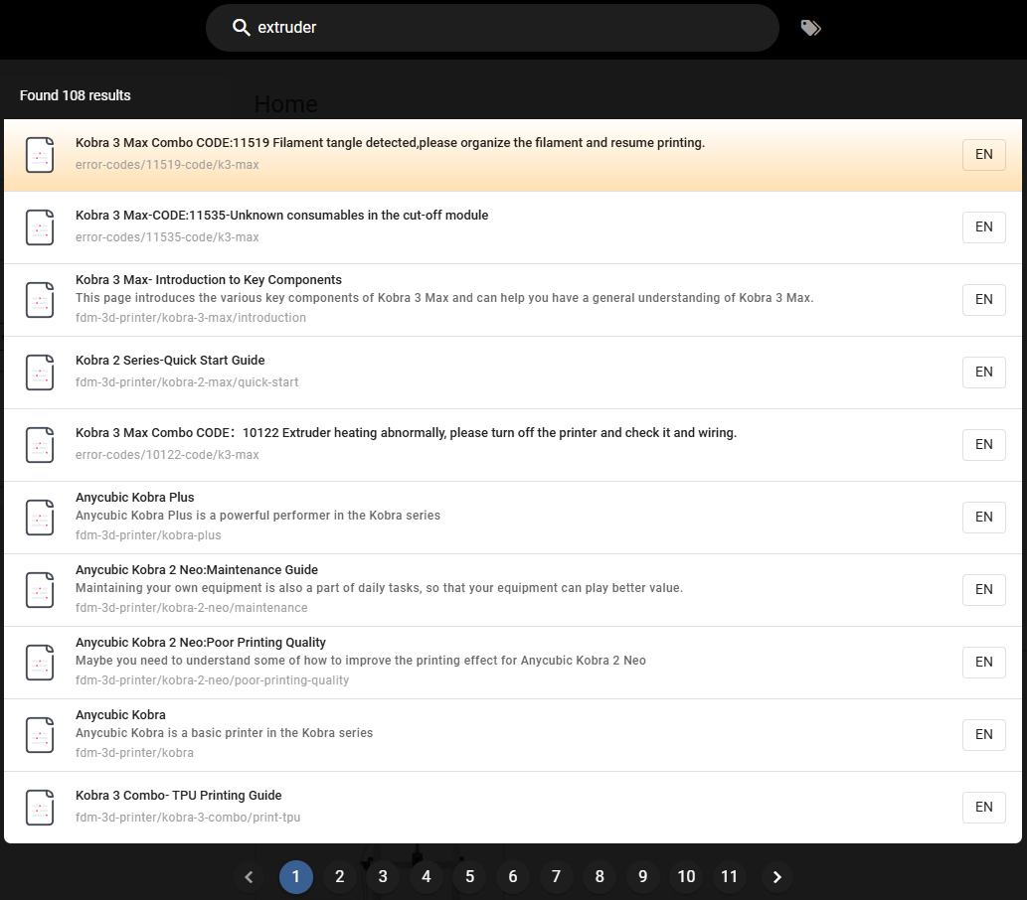Click description 'Anycubic Kobra Plus is a powerful performer'

(258, 516)
